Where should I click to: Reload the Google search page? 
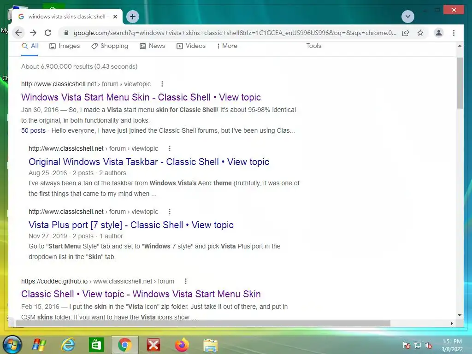(x=48, y=33)
